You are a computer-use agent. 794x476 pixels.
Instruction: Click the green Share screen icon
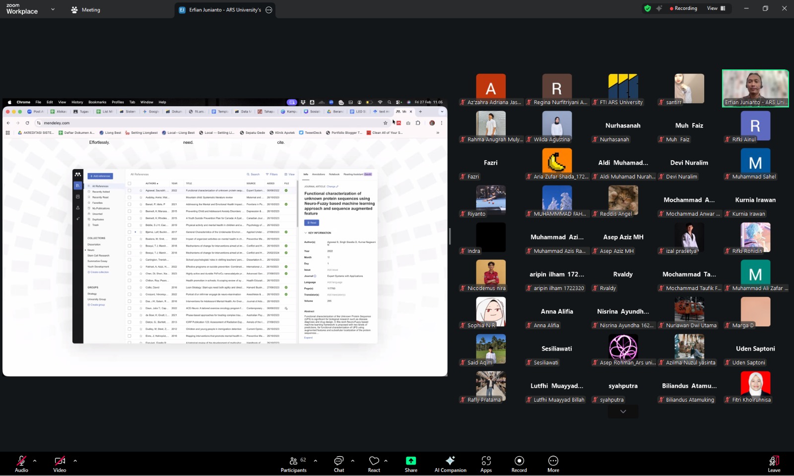coord(411,461)
